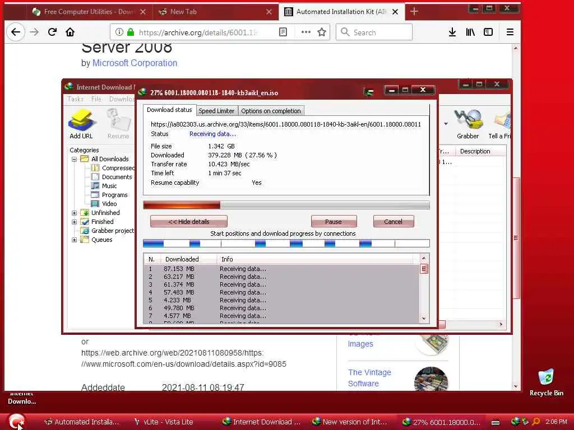
Task: Close the Free Computer Utilities tab
Action: [143, 12]
